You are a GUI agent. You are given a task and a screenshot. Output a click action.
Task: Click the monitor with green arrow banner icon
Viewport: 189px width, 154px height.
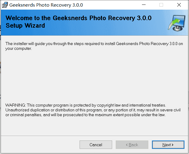pyautogui.click(x=177, y=23)
